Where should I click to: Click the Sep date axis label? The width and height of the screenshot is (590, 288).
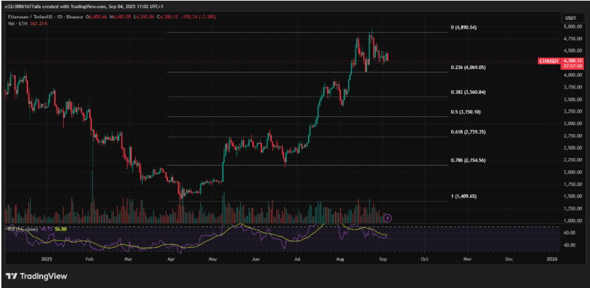[x=383, y=259]
